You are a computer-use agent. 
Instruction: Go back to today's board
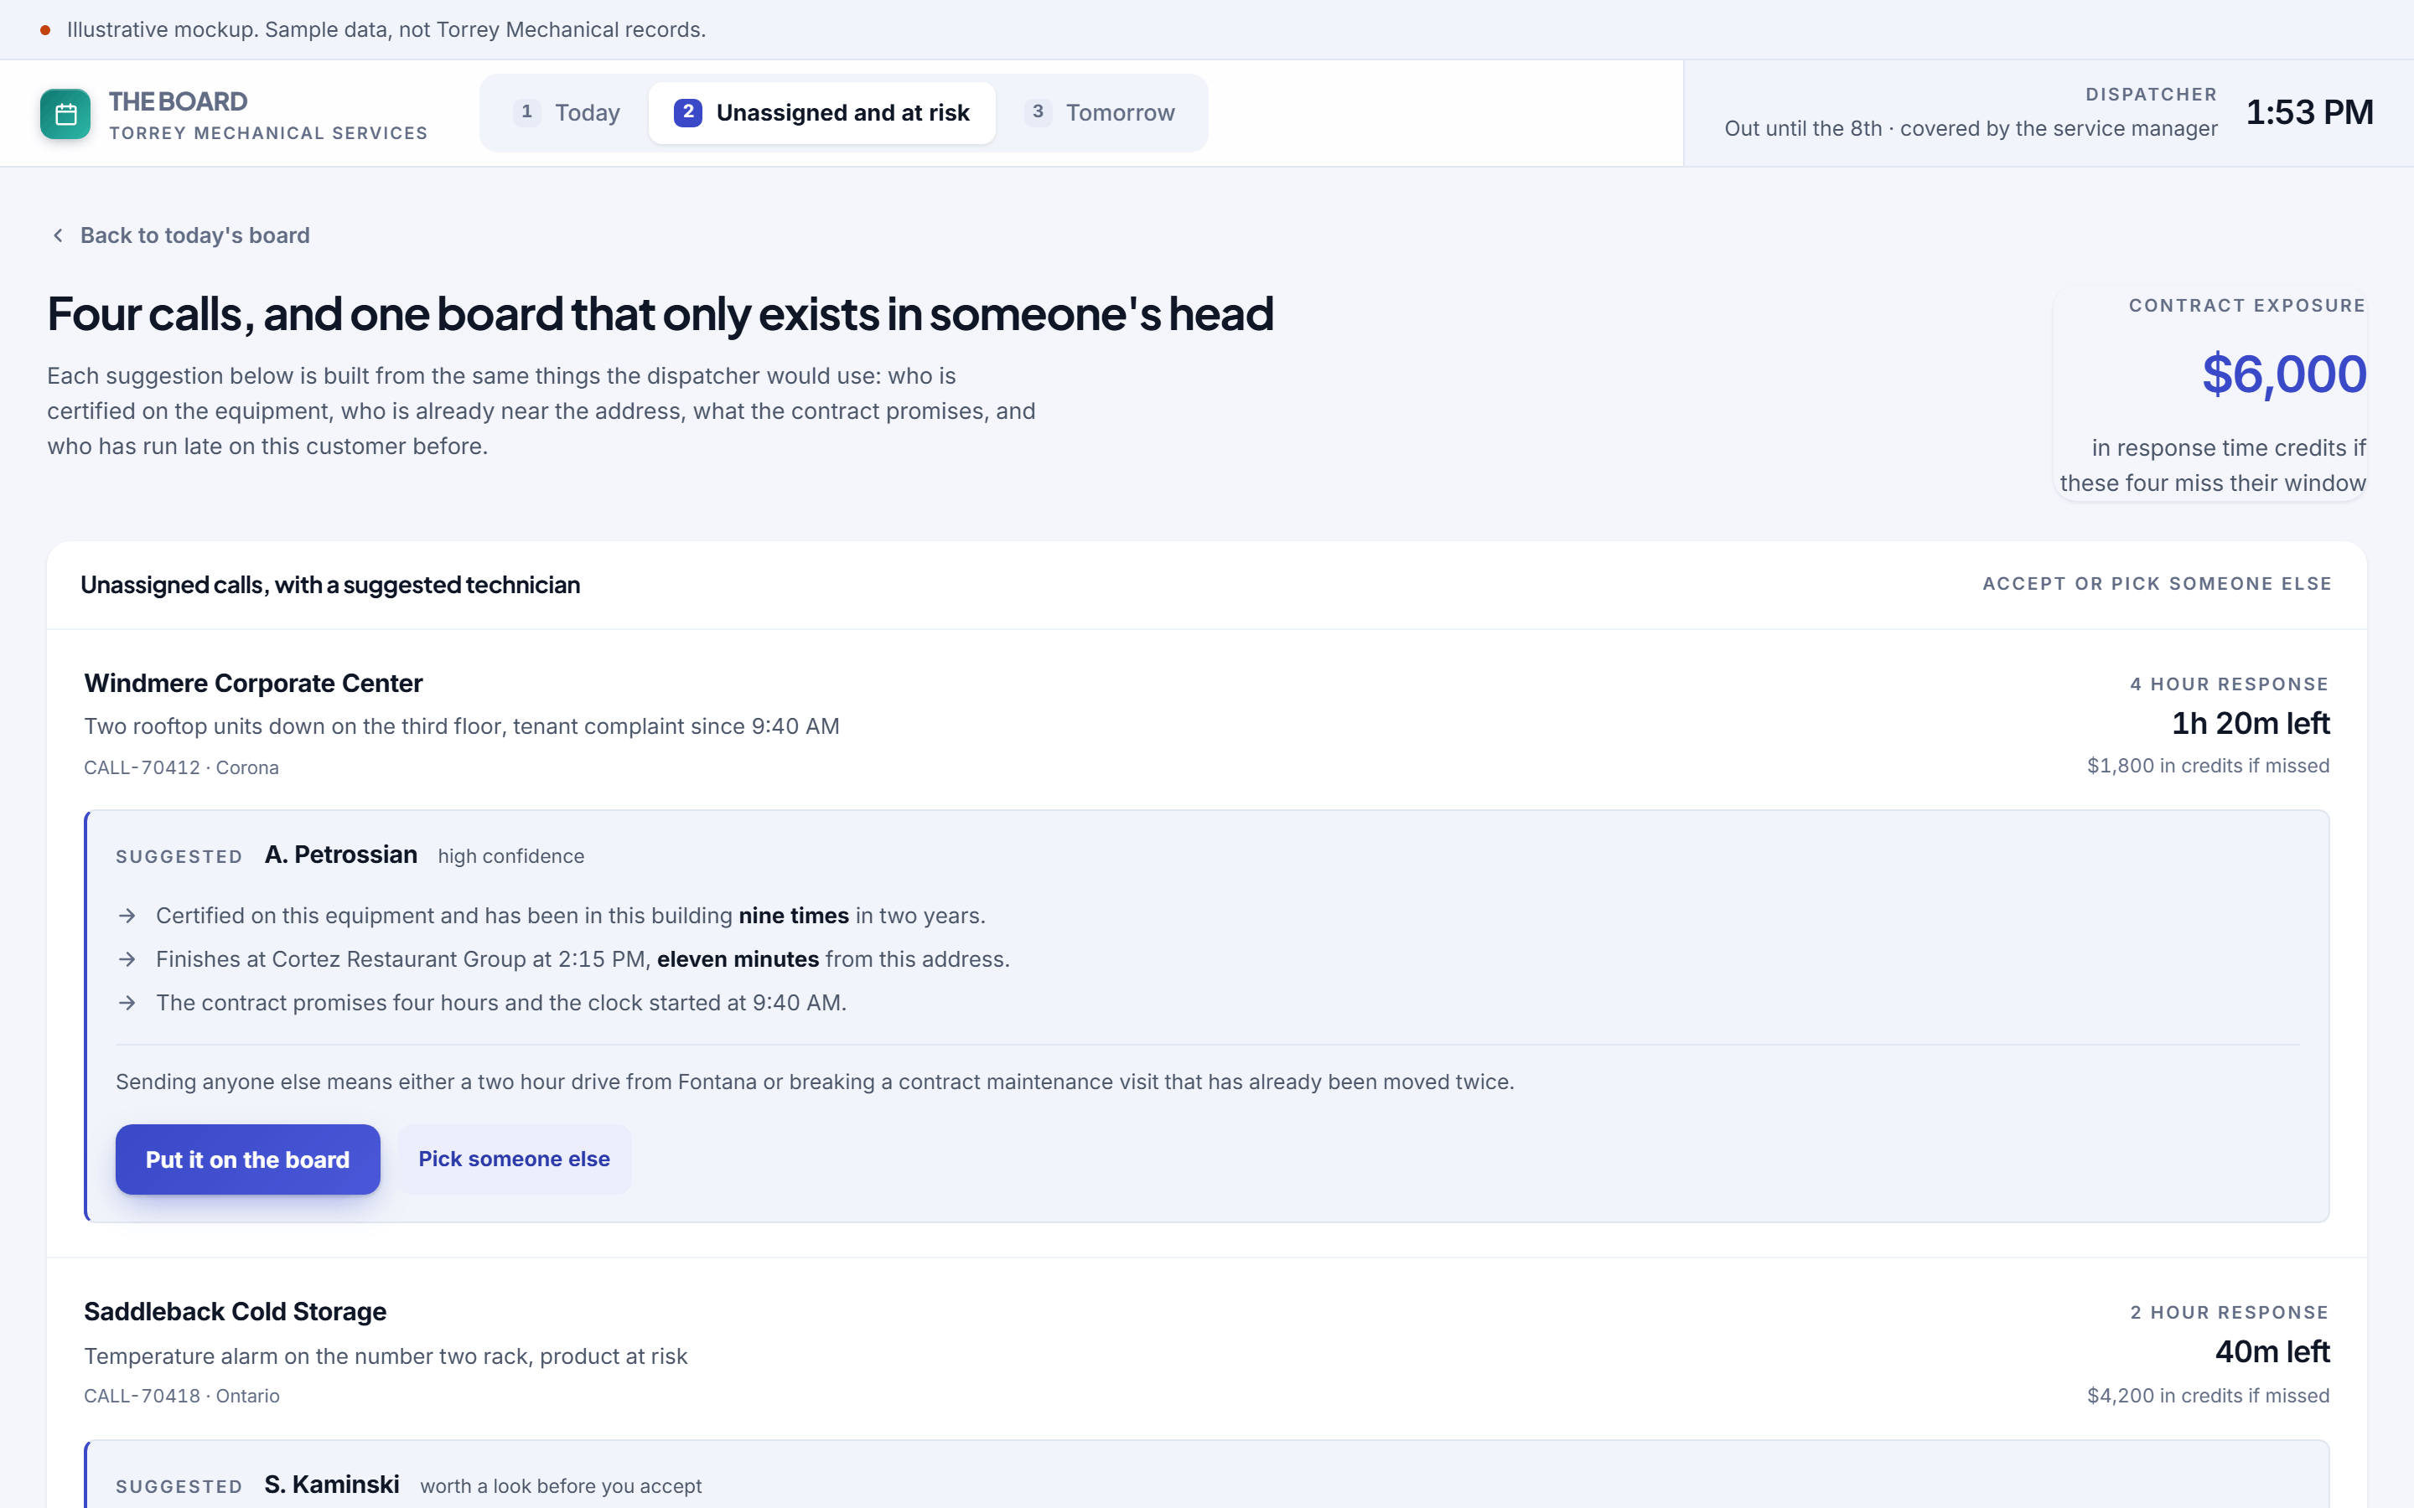tap(180, 235)
